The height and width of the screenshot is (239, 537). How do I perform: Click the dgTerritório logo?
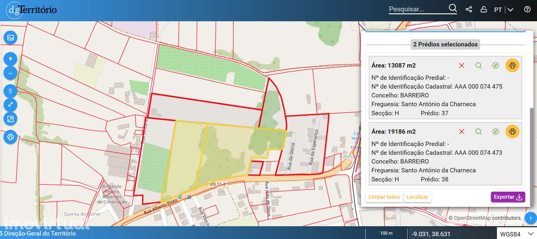(31, 10)
